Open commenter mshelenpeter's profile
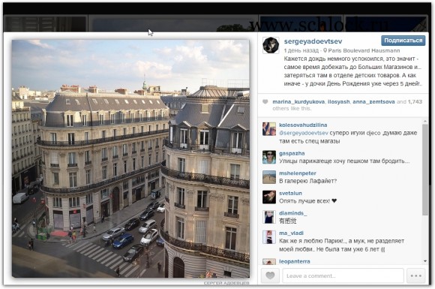 (298, 173)
